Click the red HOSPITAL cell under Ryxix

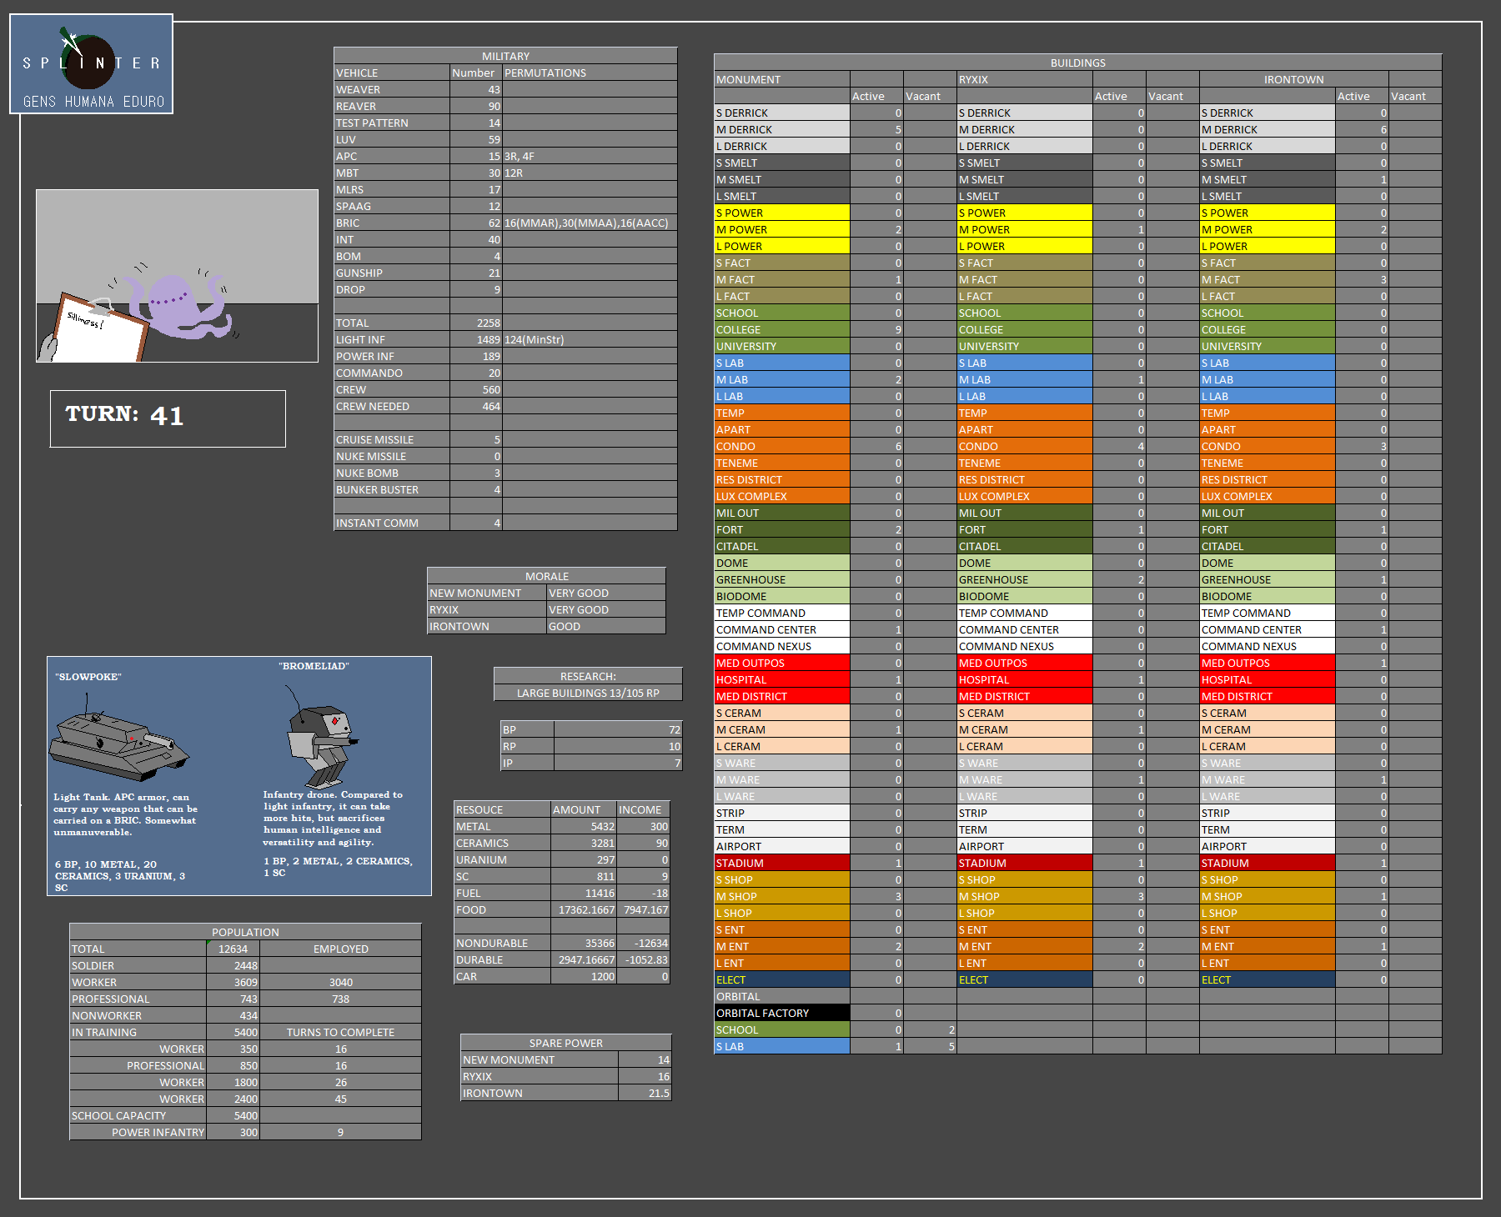(1024, 679)
